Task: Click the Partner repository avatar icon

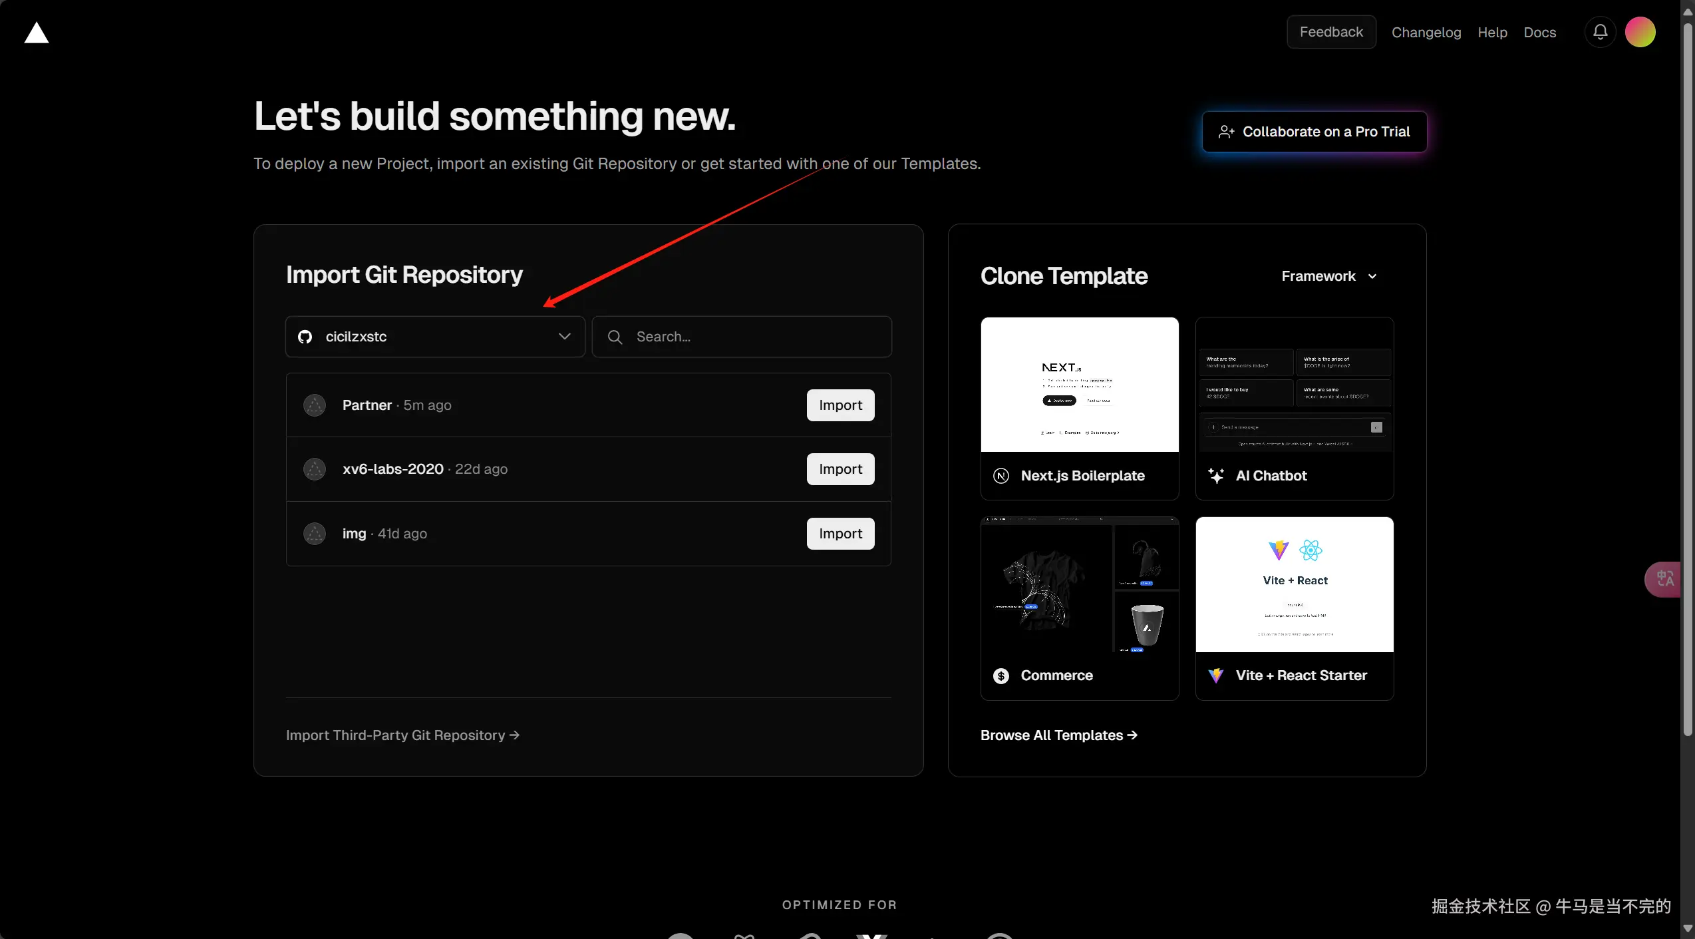Action: [315, 405]
